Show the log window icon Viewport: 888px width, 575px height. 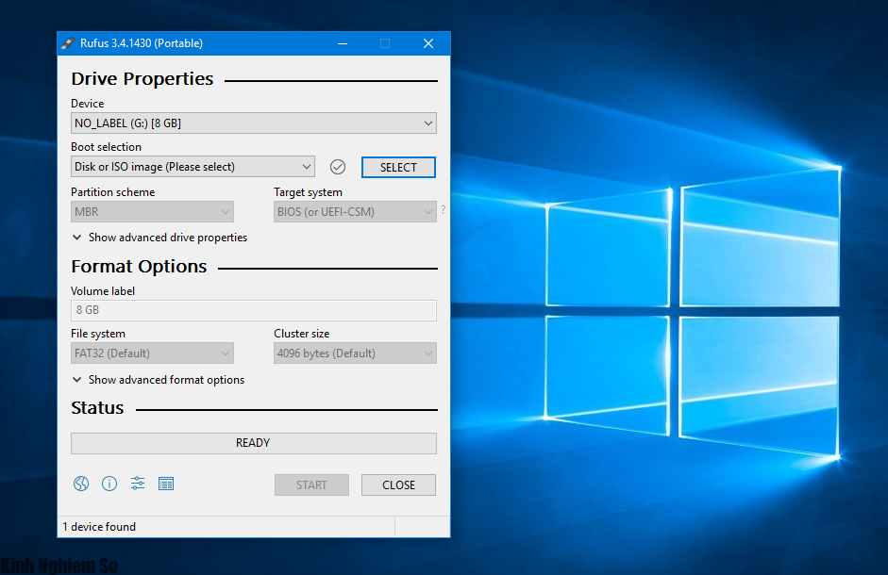[166, 484]
